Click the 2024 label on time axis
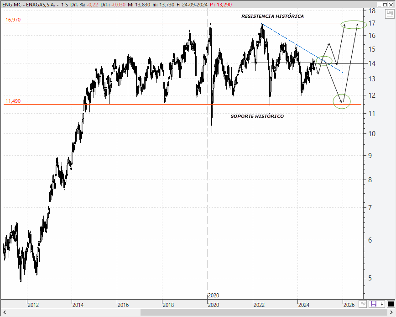This screenshot has height=317, width=396. pos(304,305)
